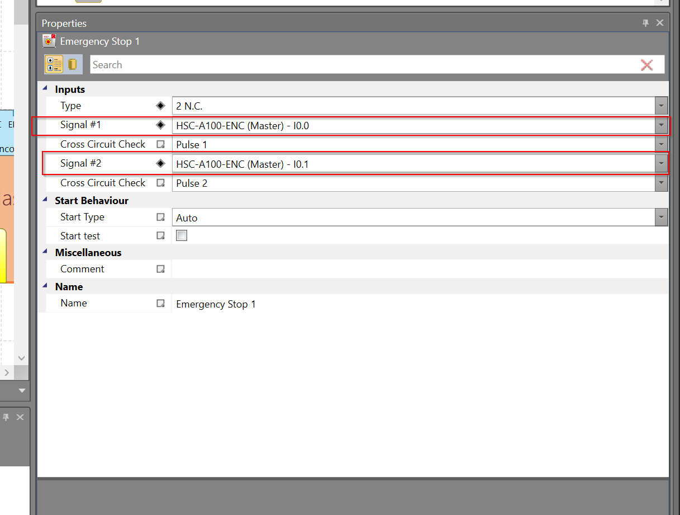Click the diamond marker next to Signal #2
The height and width of the screenshot is (515, 680).
pos(160,164)
